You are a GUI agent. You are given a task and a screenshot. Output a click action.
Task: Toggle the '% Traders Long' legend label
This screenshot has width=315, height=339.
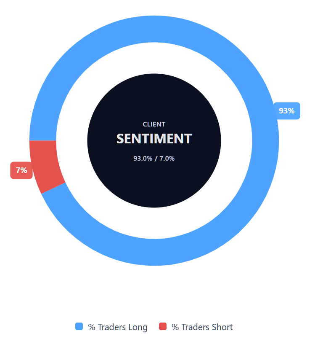pos(118,327)
